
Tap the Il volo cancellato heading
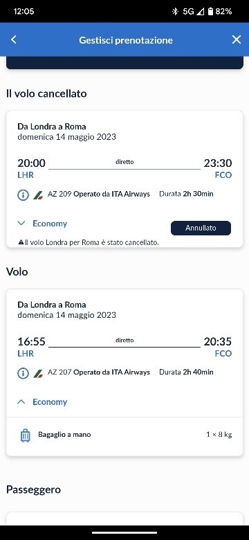click(x=46, y=93)
